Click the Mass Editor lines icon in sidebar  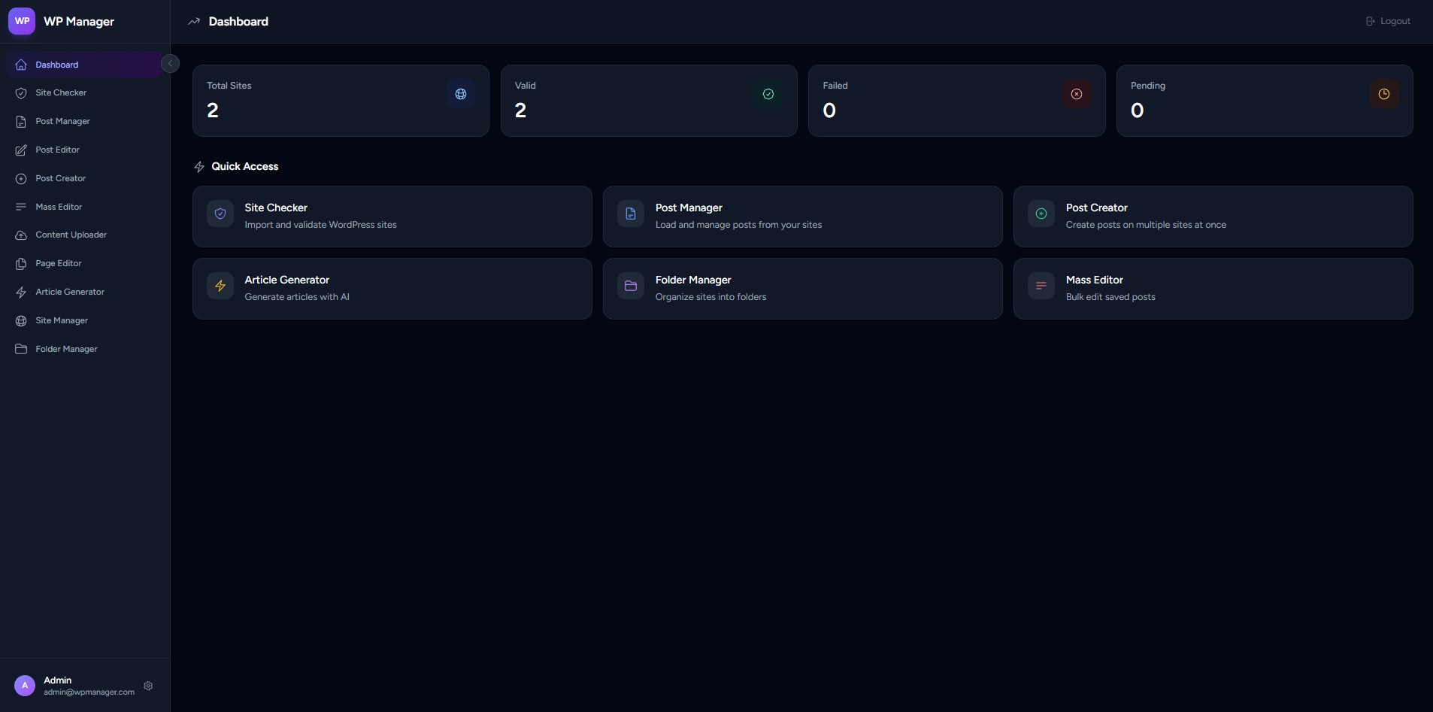point(21,207)
